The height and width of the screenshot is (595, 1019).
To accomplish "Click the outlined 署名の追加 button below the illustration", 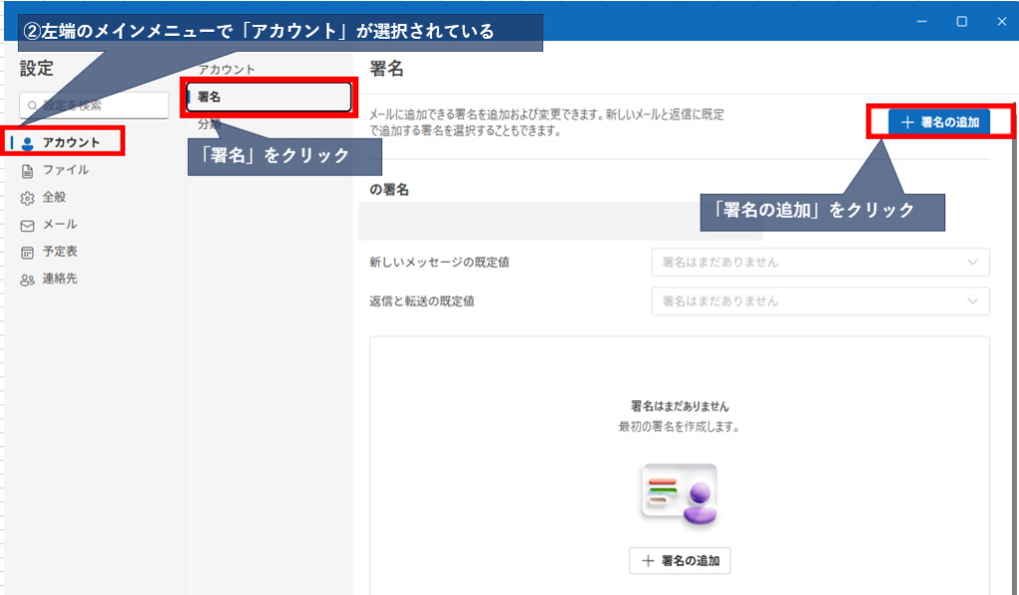I will click(680, 561).
